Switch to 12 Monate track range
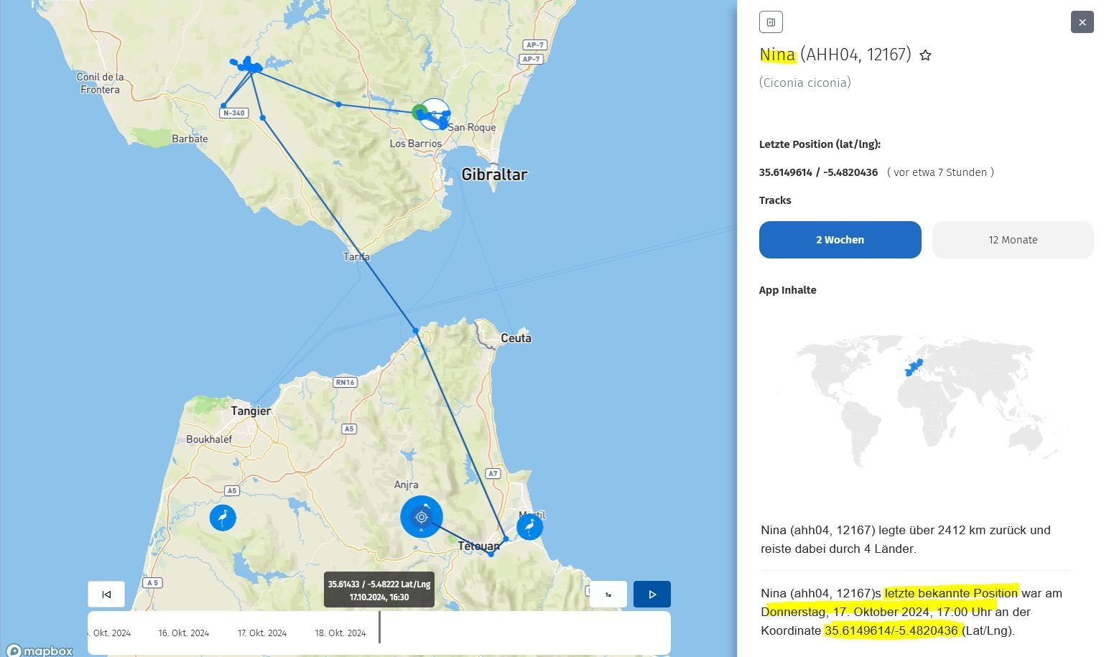 (1012, 240)
